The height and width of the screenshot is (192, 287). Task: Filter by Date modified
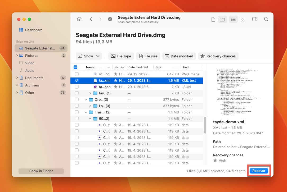click(x=179, y=56)
